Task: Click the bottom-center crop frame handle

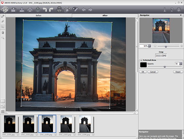Action: coord(65,107)
